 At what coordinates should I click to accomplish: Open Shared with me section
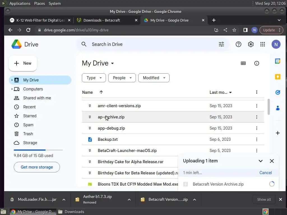(37, 98)
